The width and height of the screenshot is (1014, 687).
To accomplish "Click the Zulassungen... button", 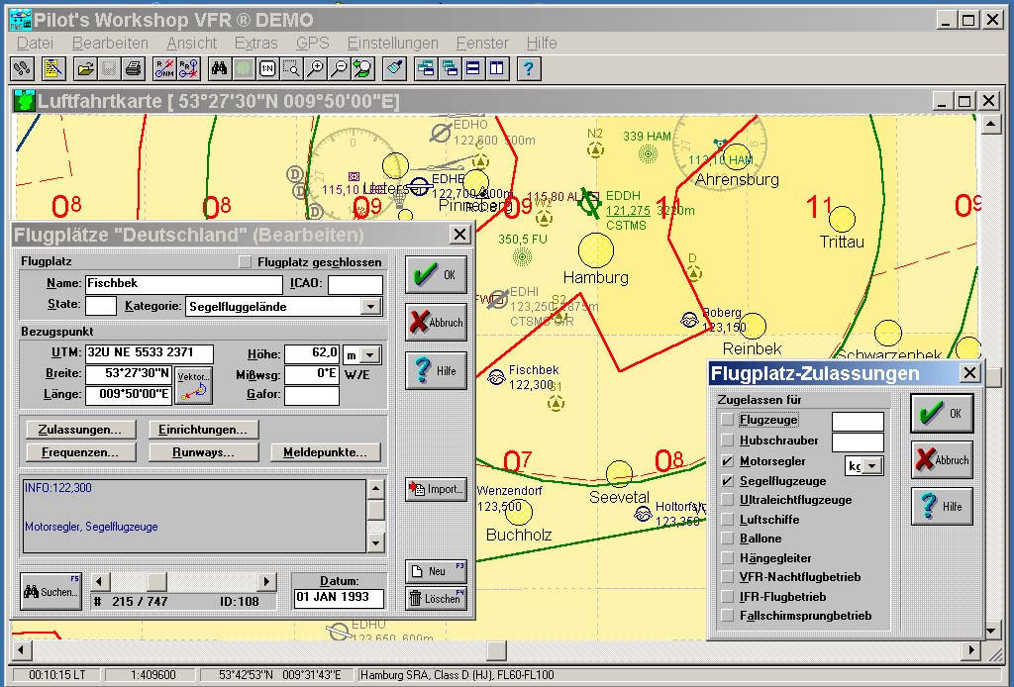I will click(81, 430).
